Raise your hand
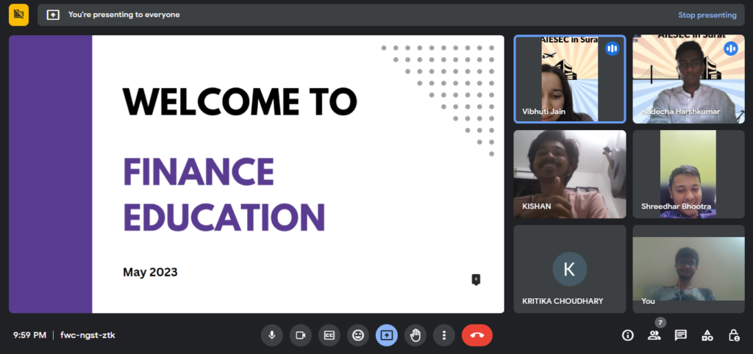 click(415, 335)
